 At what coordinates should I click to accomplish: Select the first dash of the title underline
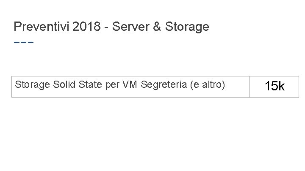[x=17, y=43]
